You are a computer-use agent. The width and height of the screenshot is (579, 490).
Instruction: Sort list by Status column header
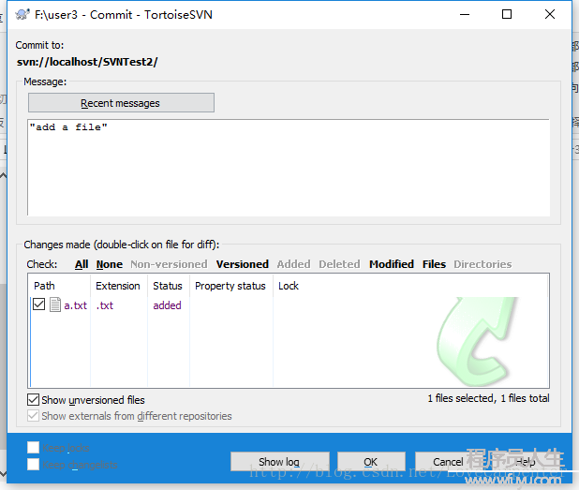(x=169, y=286)
